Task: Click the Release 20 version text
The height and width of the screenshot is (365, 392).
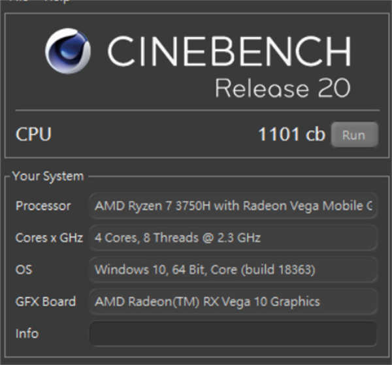Action: pos(283,87)
